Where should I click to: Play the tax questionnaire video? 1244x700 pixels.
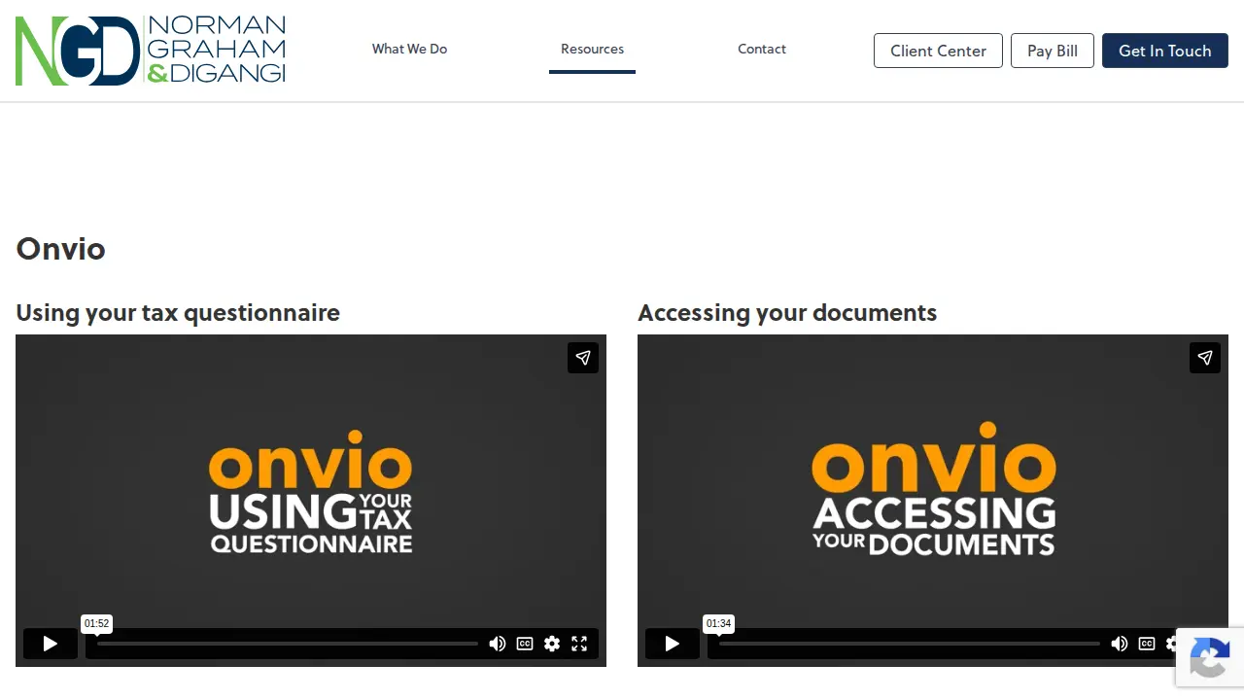pos(51,644)
